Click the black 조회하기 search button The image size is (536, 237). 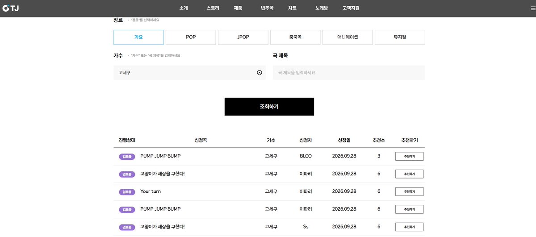point(269,107)
